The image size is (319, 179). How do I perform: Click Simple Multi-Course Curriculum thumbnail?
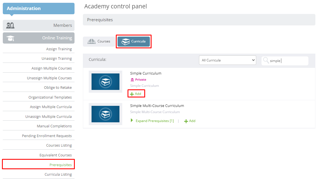click(x=105, y=114)
